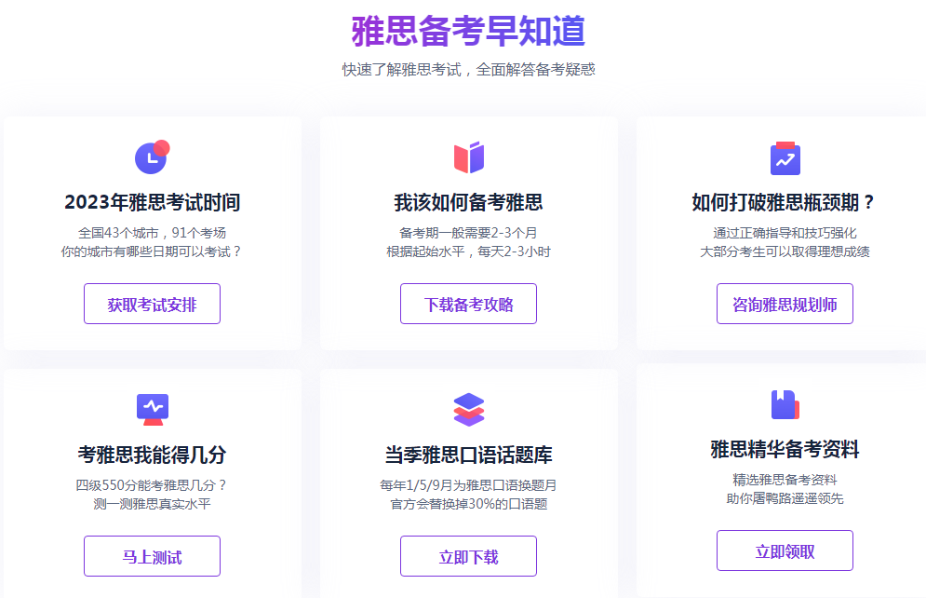The image size is (926, 598).
Task: Click the bookmark book icon
Action: (x=785, y=405)
